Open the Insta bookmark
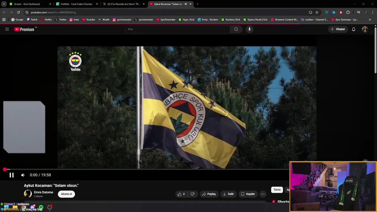Screen dimensions: 377x212 click(x=74, y=20)
